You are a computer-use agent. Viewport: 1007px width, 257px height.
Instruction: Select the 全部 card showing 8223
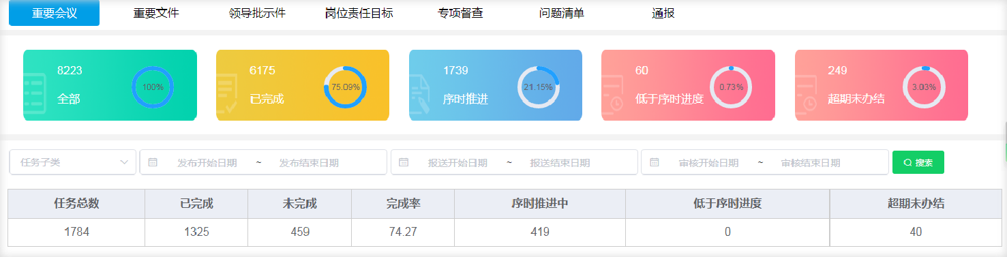click(110, 85)
